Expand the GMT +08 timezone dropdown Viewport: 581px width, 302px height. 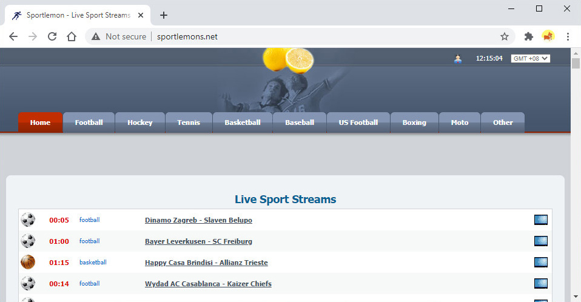pos(531,59)
